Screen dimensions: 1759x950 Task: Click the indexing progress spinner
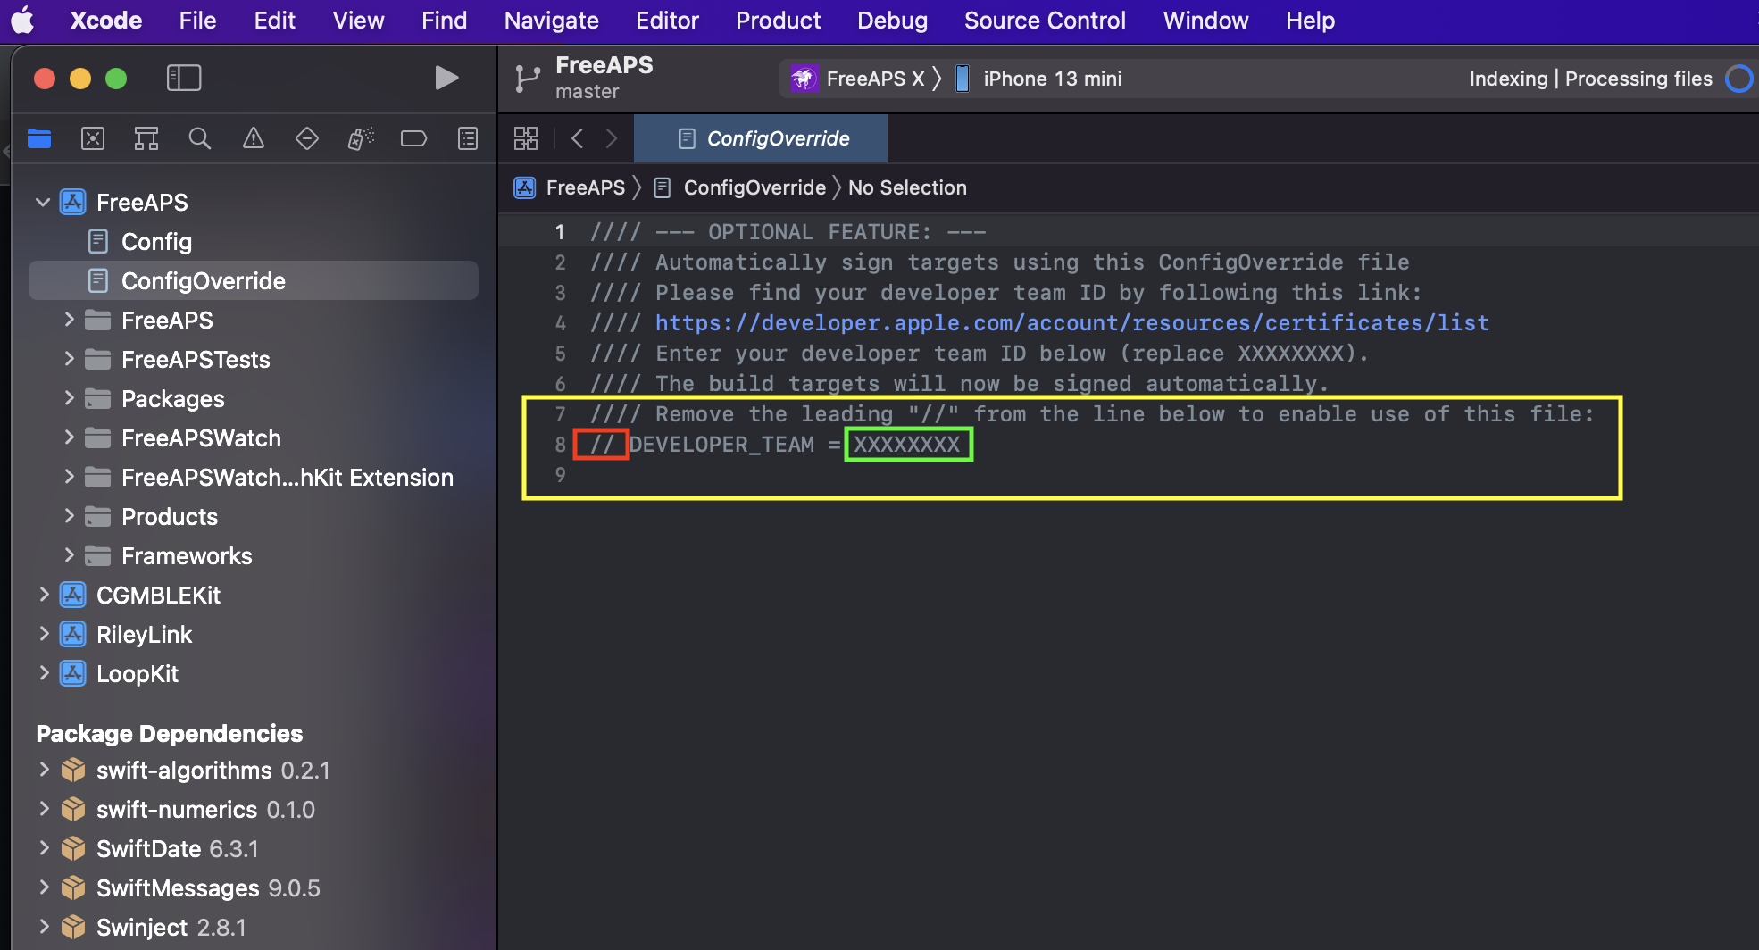(x=1739, y=79)
